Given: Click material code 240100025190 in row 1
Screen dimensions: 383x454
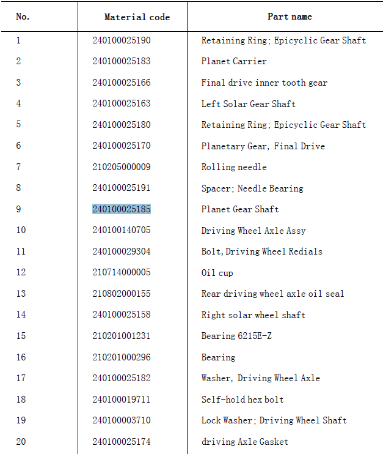Looking at the screenshot, I should 122,40.
